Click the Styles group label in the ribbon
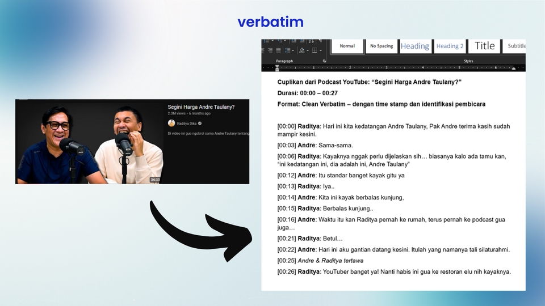This screenshot has width=545, height=306. 468,61
